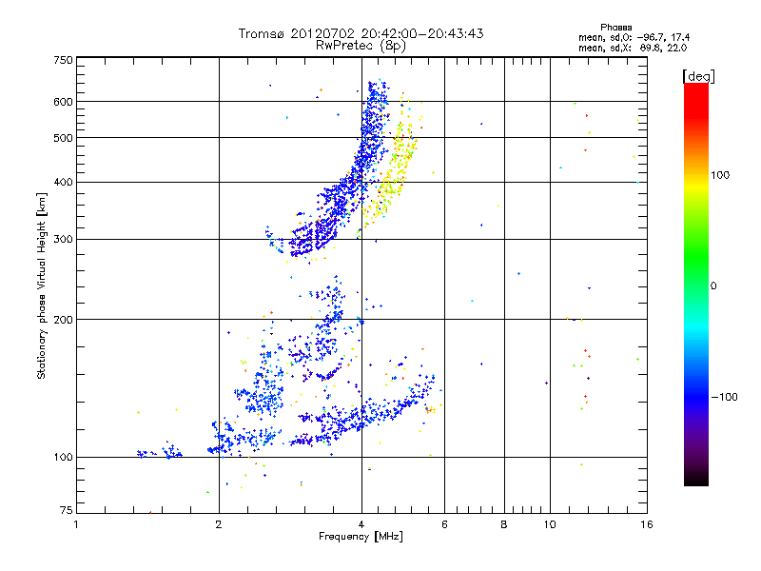
Task: Click the y-axis tick label '300'
Action: pos(63,239)
